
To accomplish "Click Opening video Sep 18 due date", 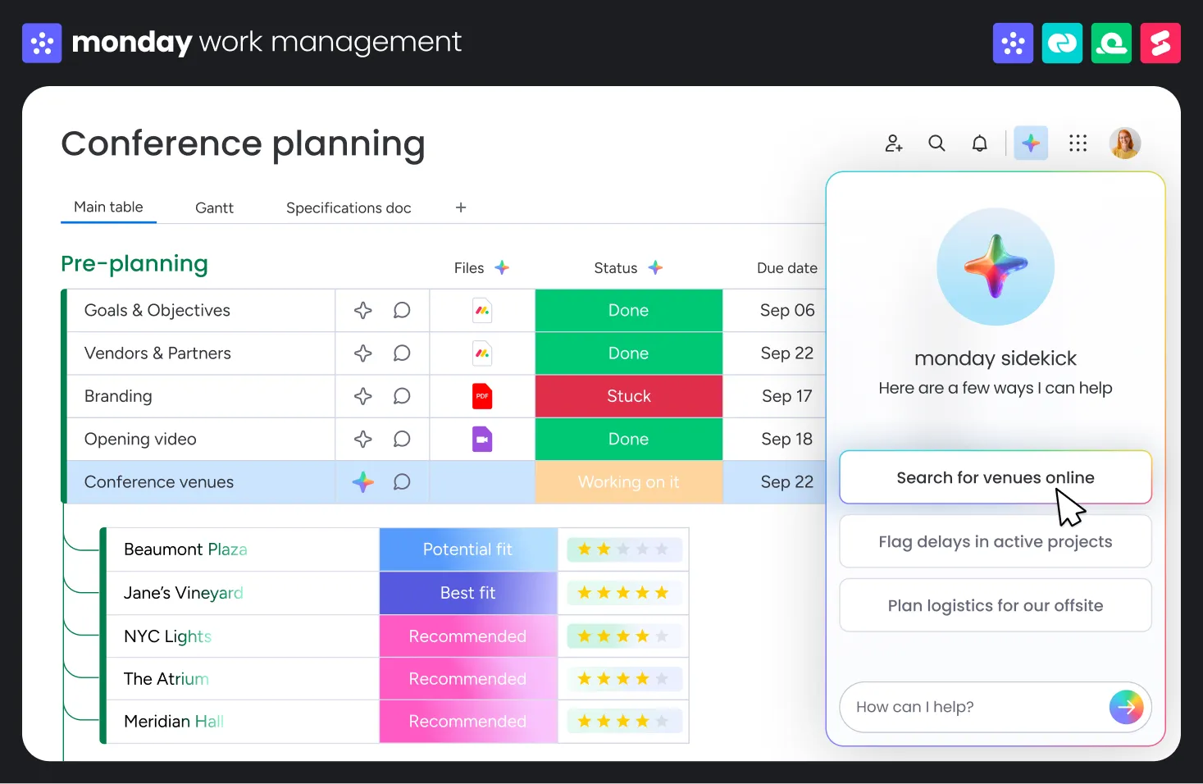I will [787, 439].
